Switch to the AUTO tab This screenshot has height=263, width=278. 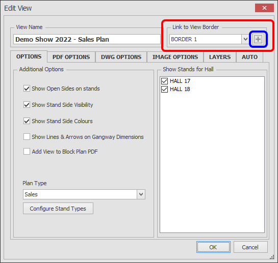249,57
